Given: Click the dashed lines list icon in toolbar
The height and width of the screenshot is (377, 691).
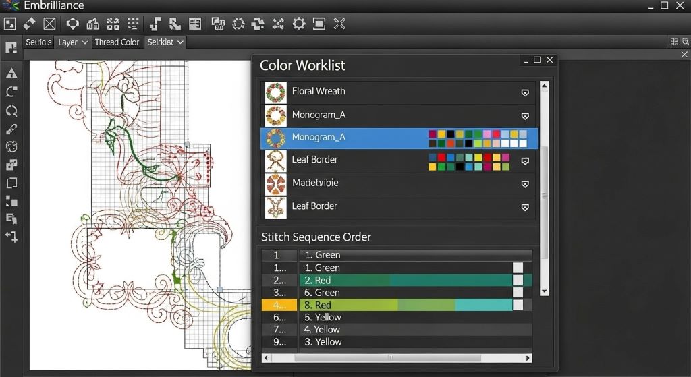Looking at the screenshot, I should [x=133, y=24].
